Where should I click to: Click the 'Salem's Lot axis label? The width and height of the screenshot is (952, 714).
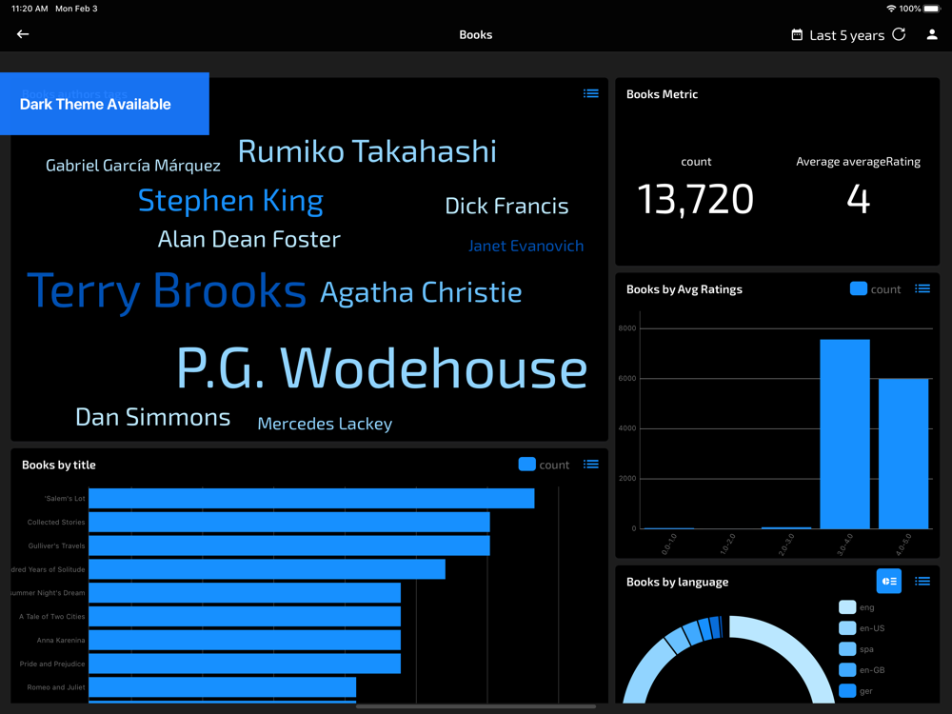[65, 499]
